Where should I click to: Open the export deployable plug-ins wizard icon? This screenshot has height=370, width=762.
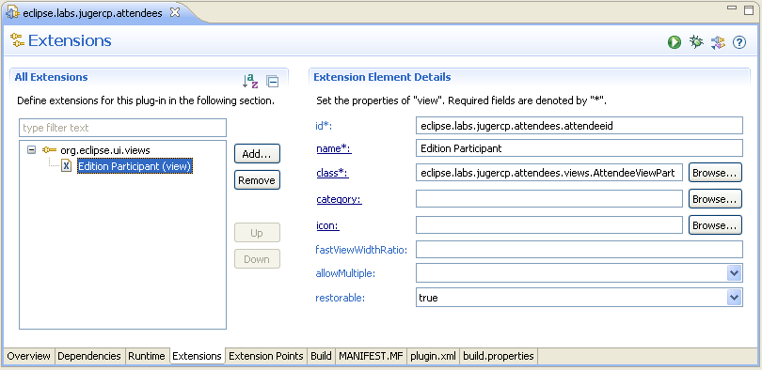718,42
